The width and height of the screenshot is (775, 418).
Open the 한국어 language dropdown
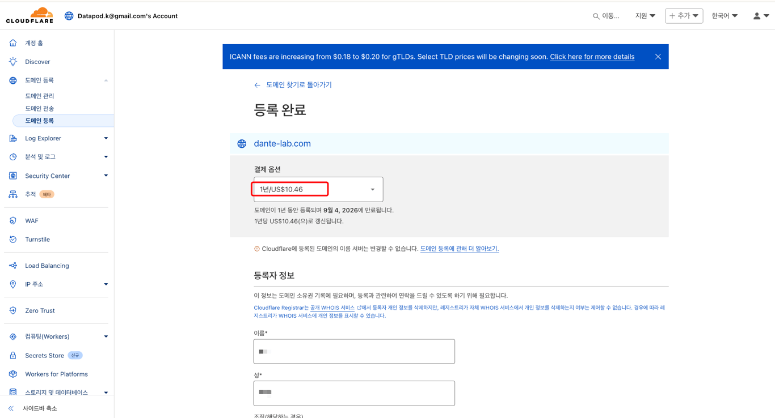pos(725,16)
